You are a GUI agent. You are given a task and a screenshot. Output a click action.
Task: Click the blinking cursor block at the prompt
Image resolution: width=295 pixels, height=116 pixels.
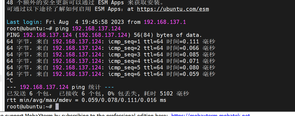pos(57,107)
